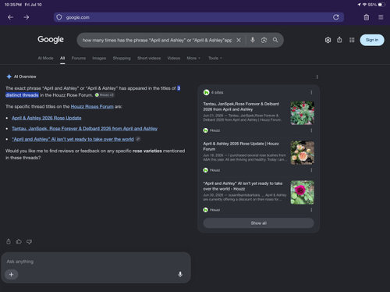Switch to AI Mode tab
This screenshot has height=292, width=390.
45,58
